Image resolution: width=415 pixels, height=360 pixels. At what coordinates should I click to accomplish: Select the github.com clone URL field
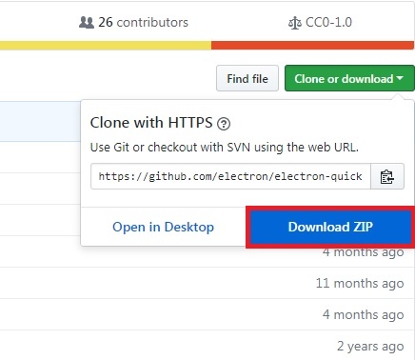pos(230,176)
